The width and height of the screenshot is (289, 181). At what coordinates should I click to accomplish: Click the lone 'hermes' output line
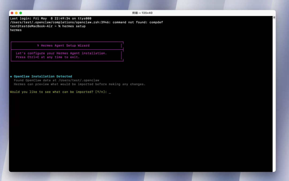coord(16,30)
